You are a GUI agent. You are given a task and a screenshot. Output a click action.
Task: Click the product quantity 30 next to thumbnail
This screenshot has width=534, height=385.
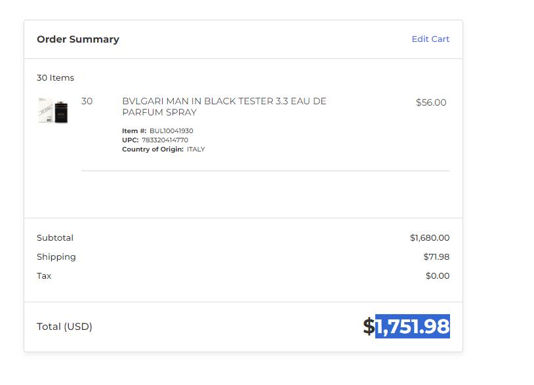pos(87,102)
